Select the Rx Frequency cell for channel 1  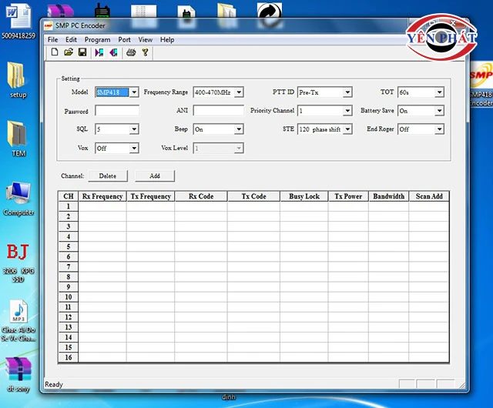[102, 207]
